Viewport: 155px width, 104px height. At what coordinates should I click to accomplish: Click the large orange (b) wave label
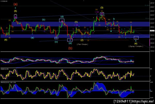pos(70,48)
